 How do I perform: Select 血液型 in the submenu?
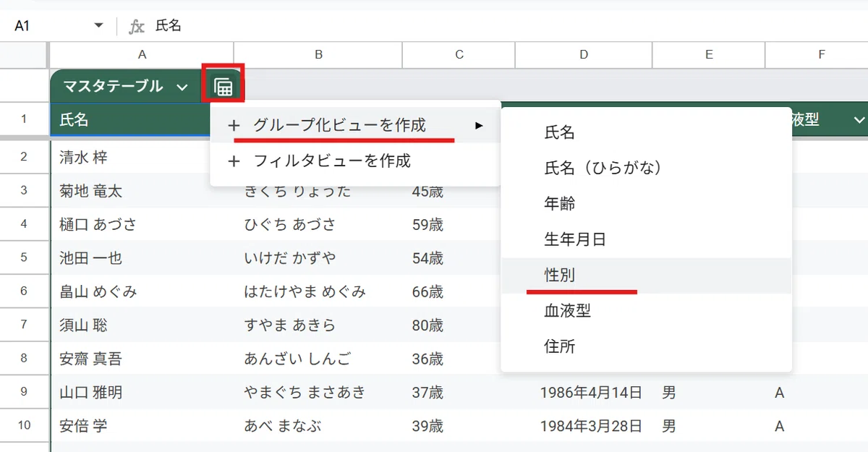click(646, 311)
